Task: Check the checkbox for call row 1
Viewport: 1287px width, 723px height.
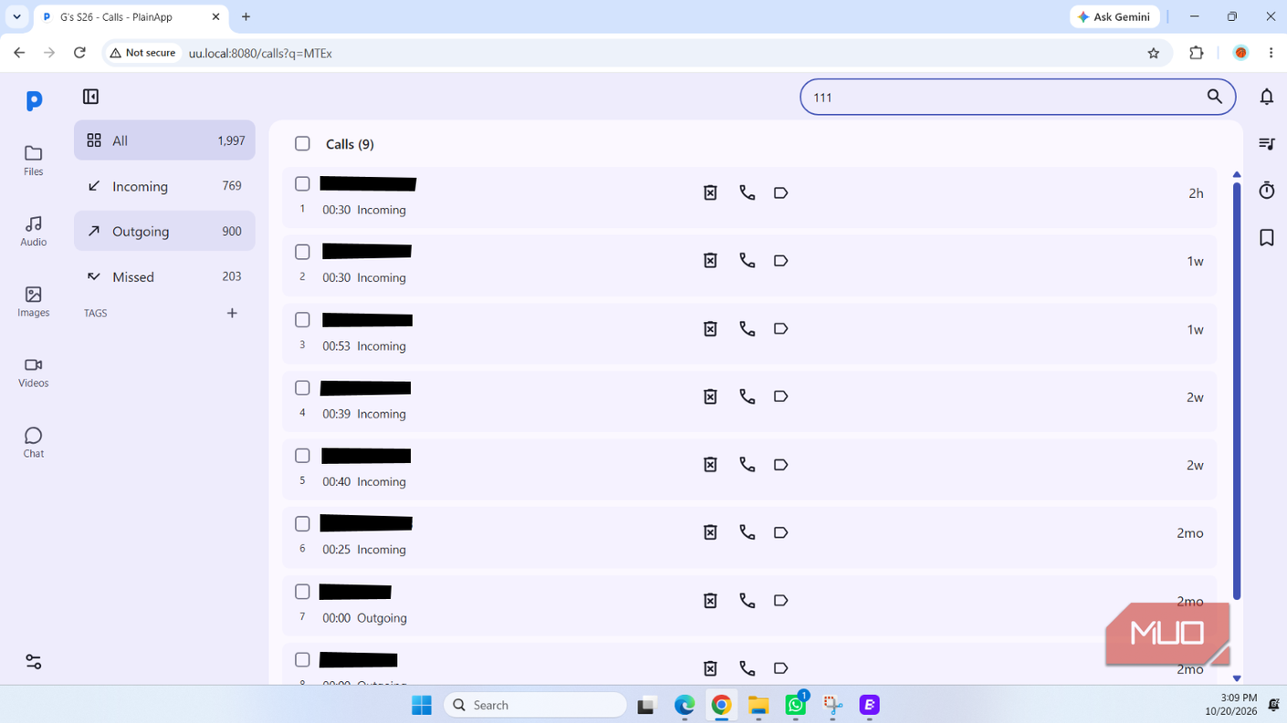Action: point(302,183)
